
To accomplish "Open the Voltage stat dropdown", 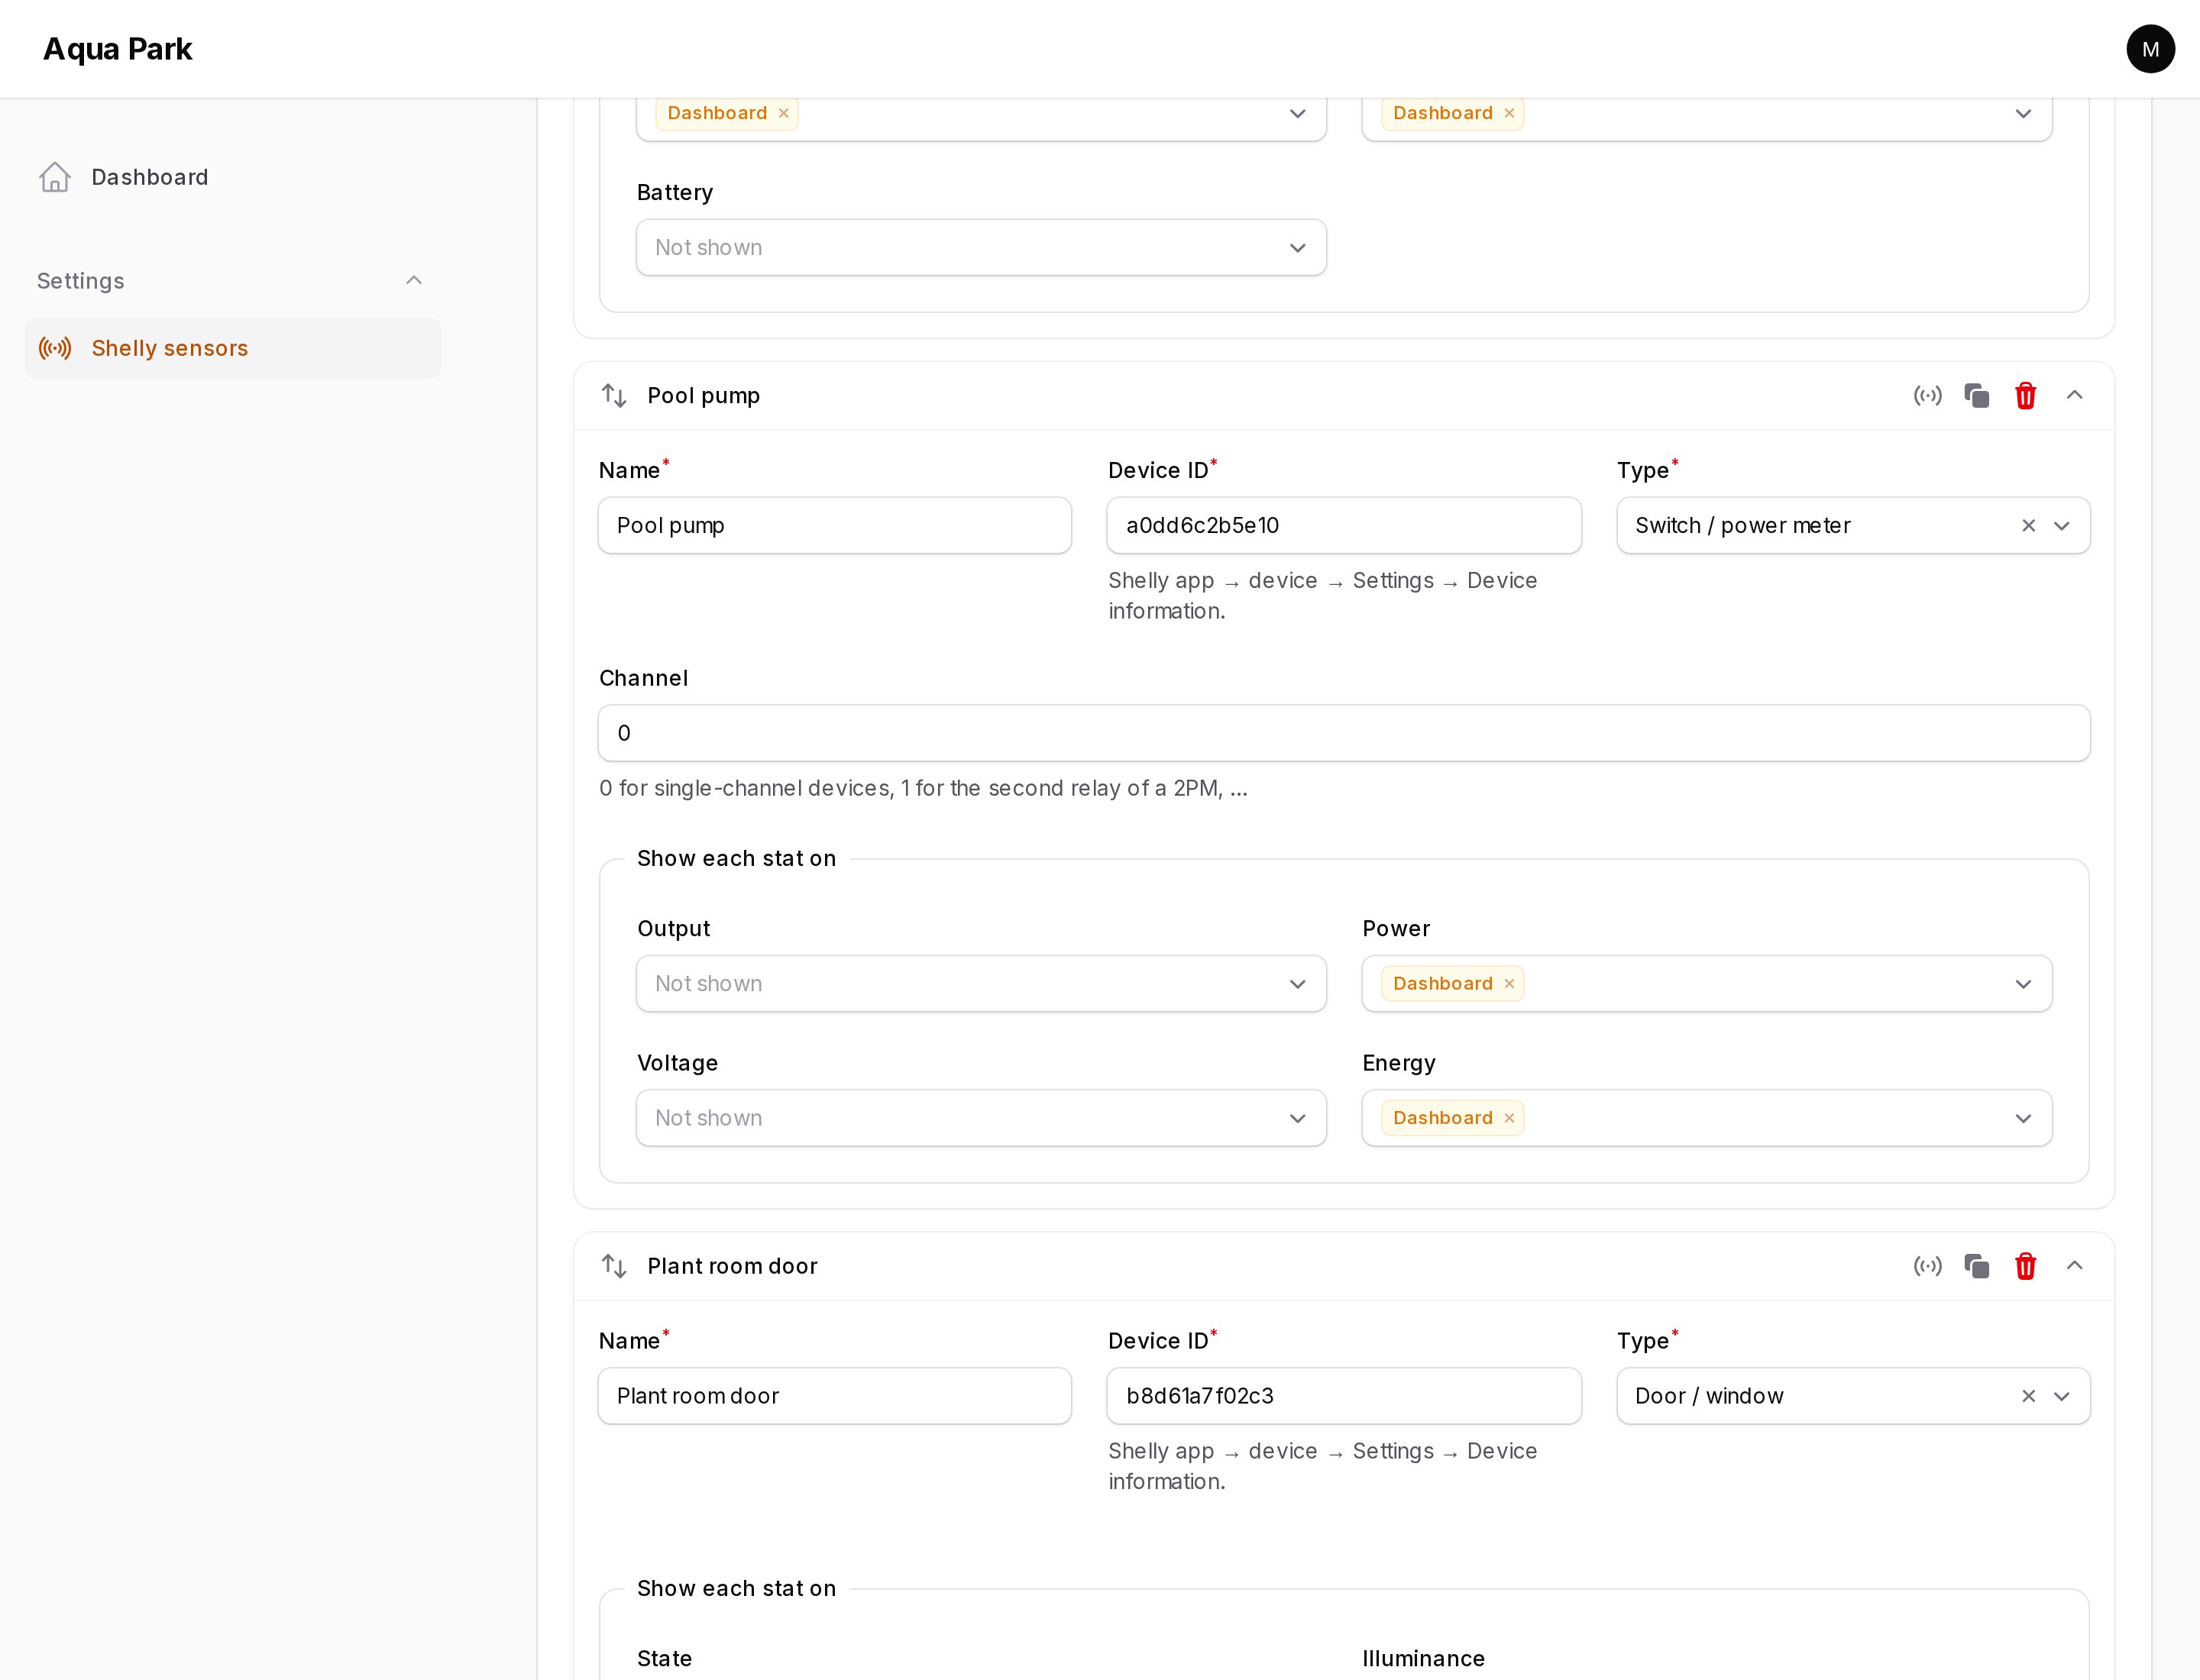I will click(980, 1118).
